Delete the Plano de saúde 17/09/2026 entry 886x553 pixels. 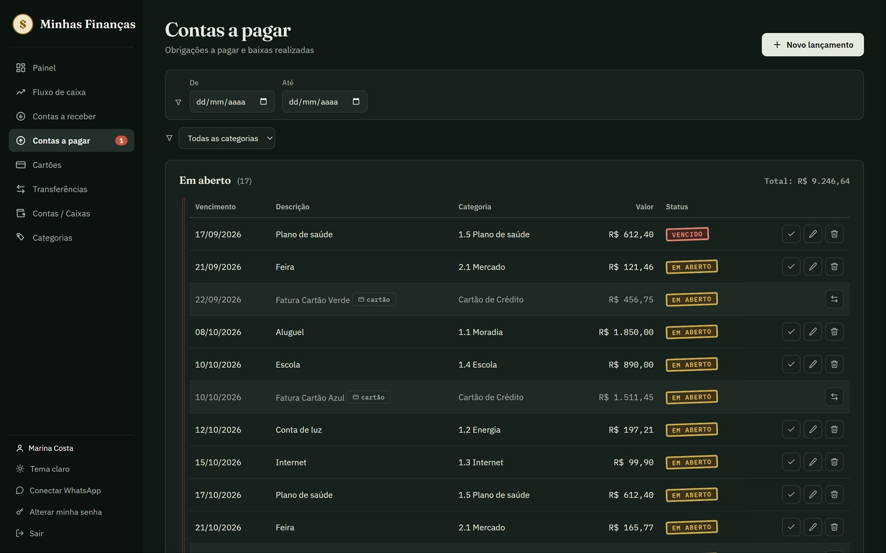coord(834,234)
